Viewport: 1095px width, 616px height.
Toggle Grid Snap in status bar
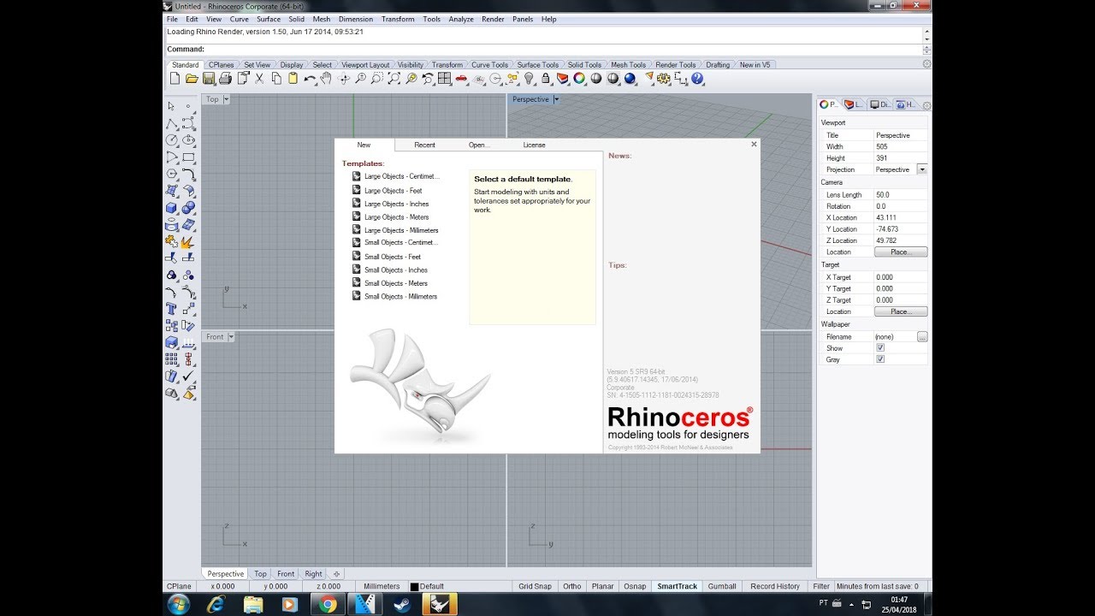point(536,586)
